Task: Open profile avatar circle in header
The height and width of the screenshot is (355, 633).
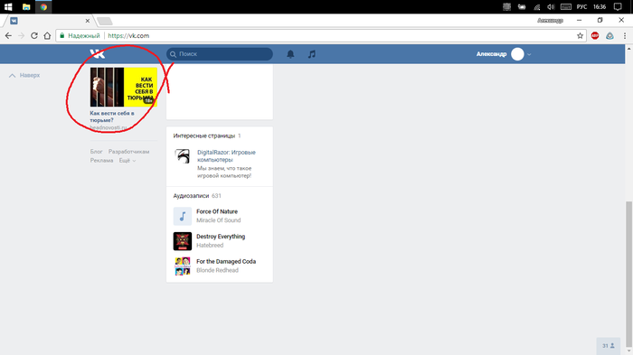Action: (517, 54)
